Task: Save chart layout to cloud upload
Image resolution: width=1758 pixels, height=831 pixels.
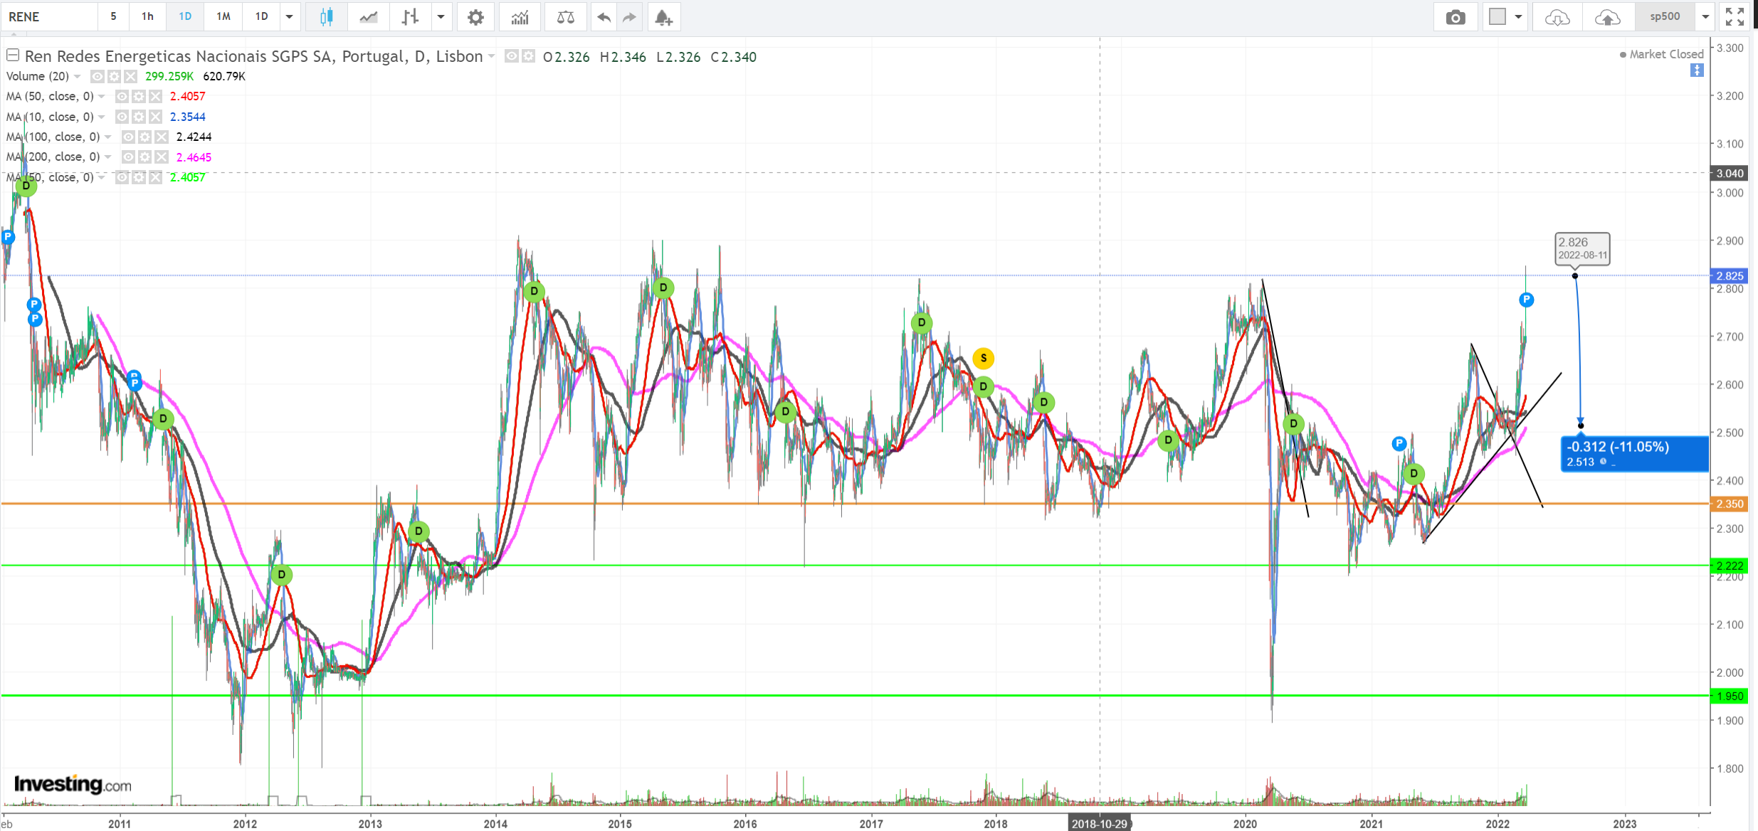Action: [1607, 17]
